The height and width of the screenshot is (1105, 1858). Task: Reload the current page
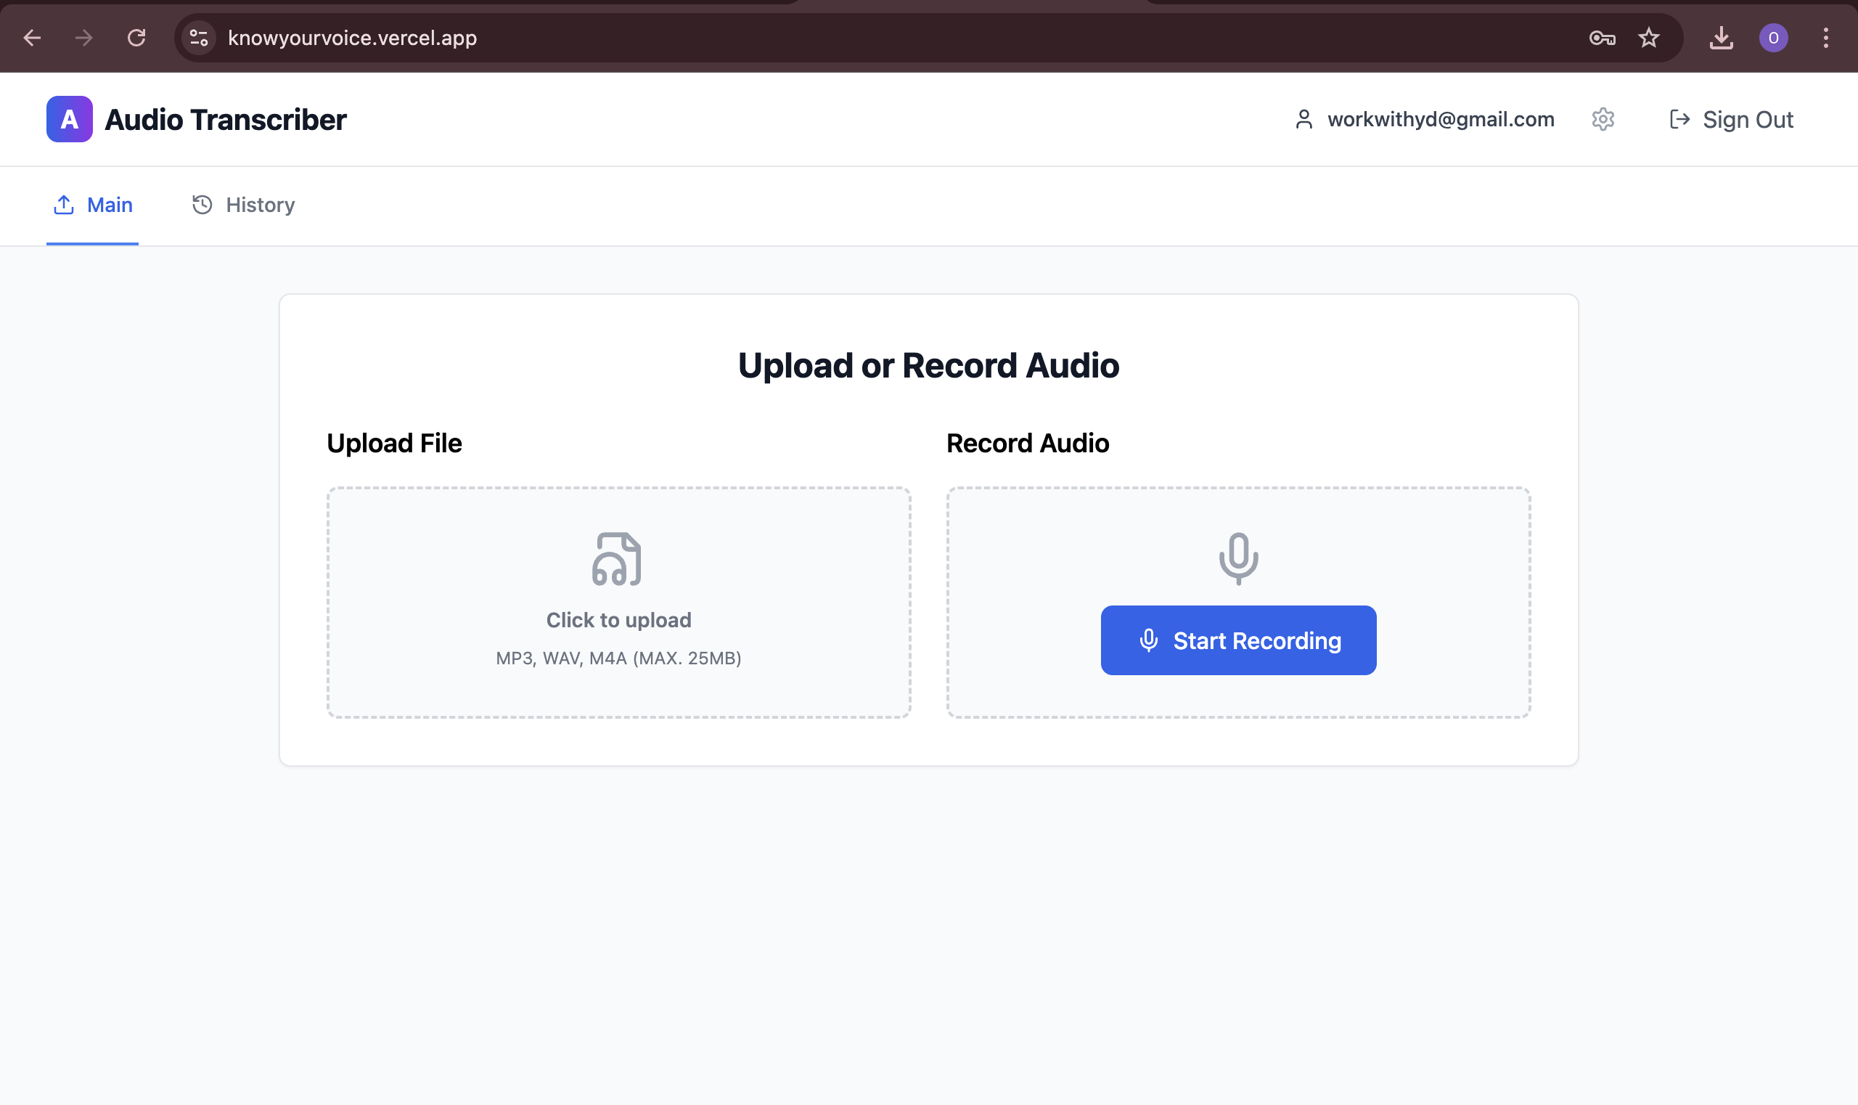[x=136, y=38]
